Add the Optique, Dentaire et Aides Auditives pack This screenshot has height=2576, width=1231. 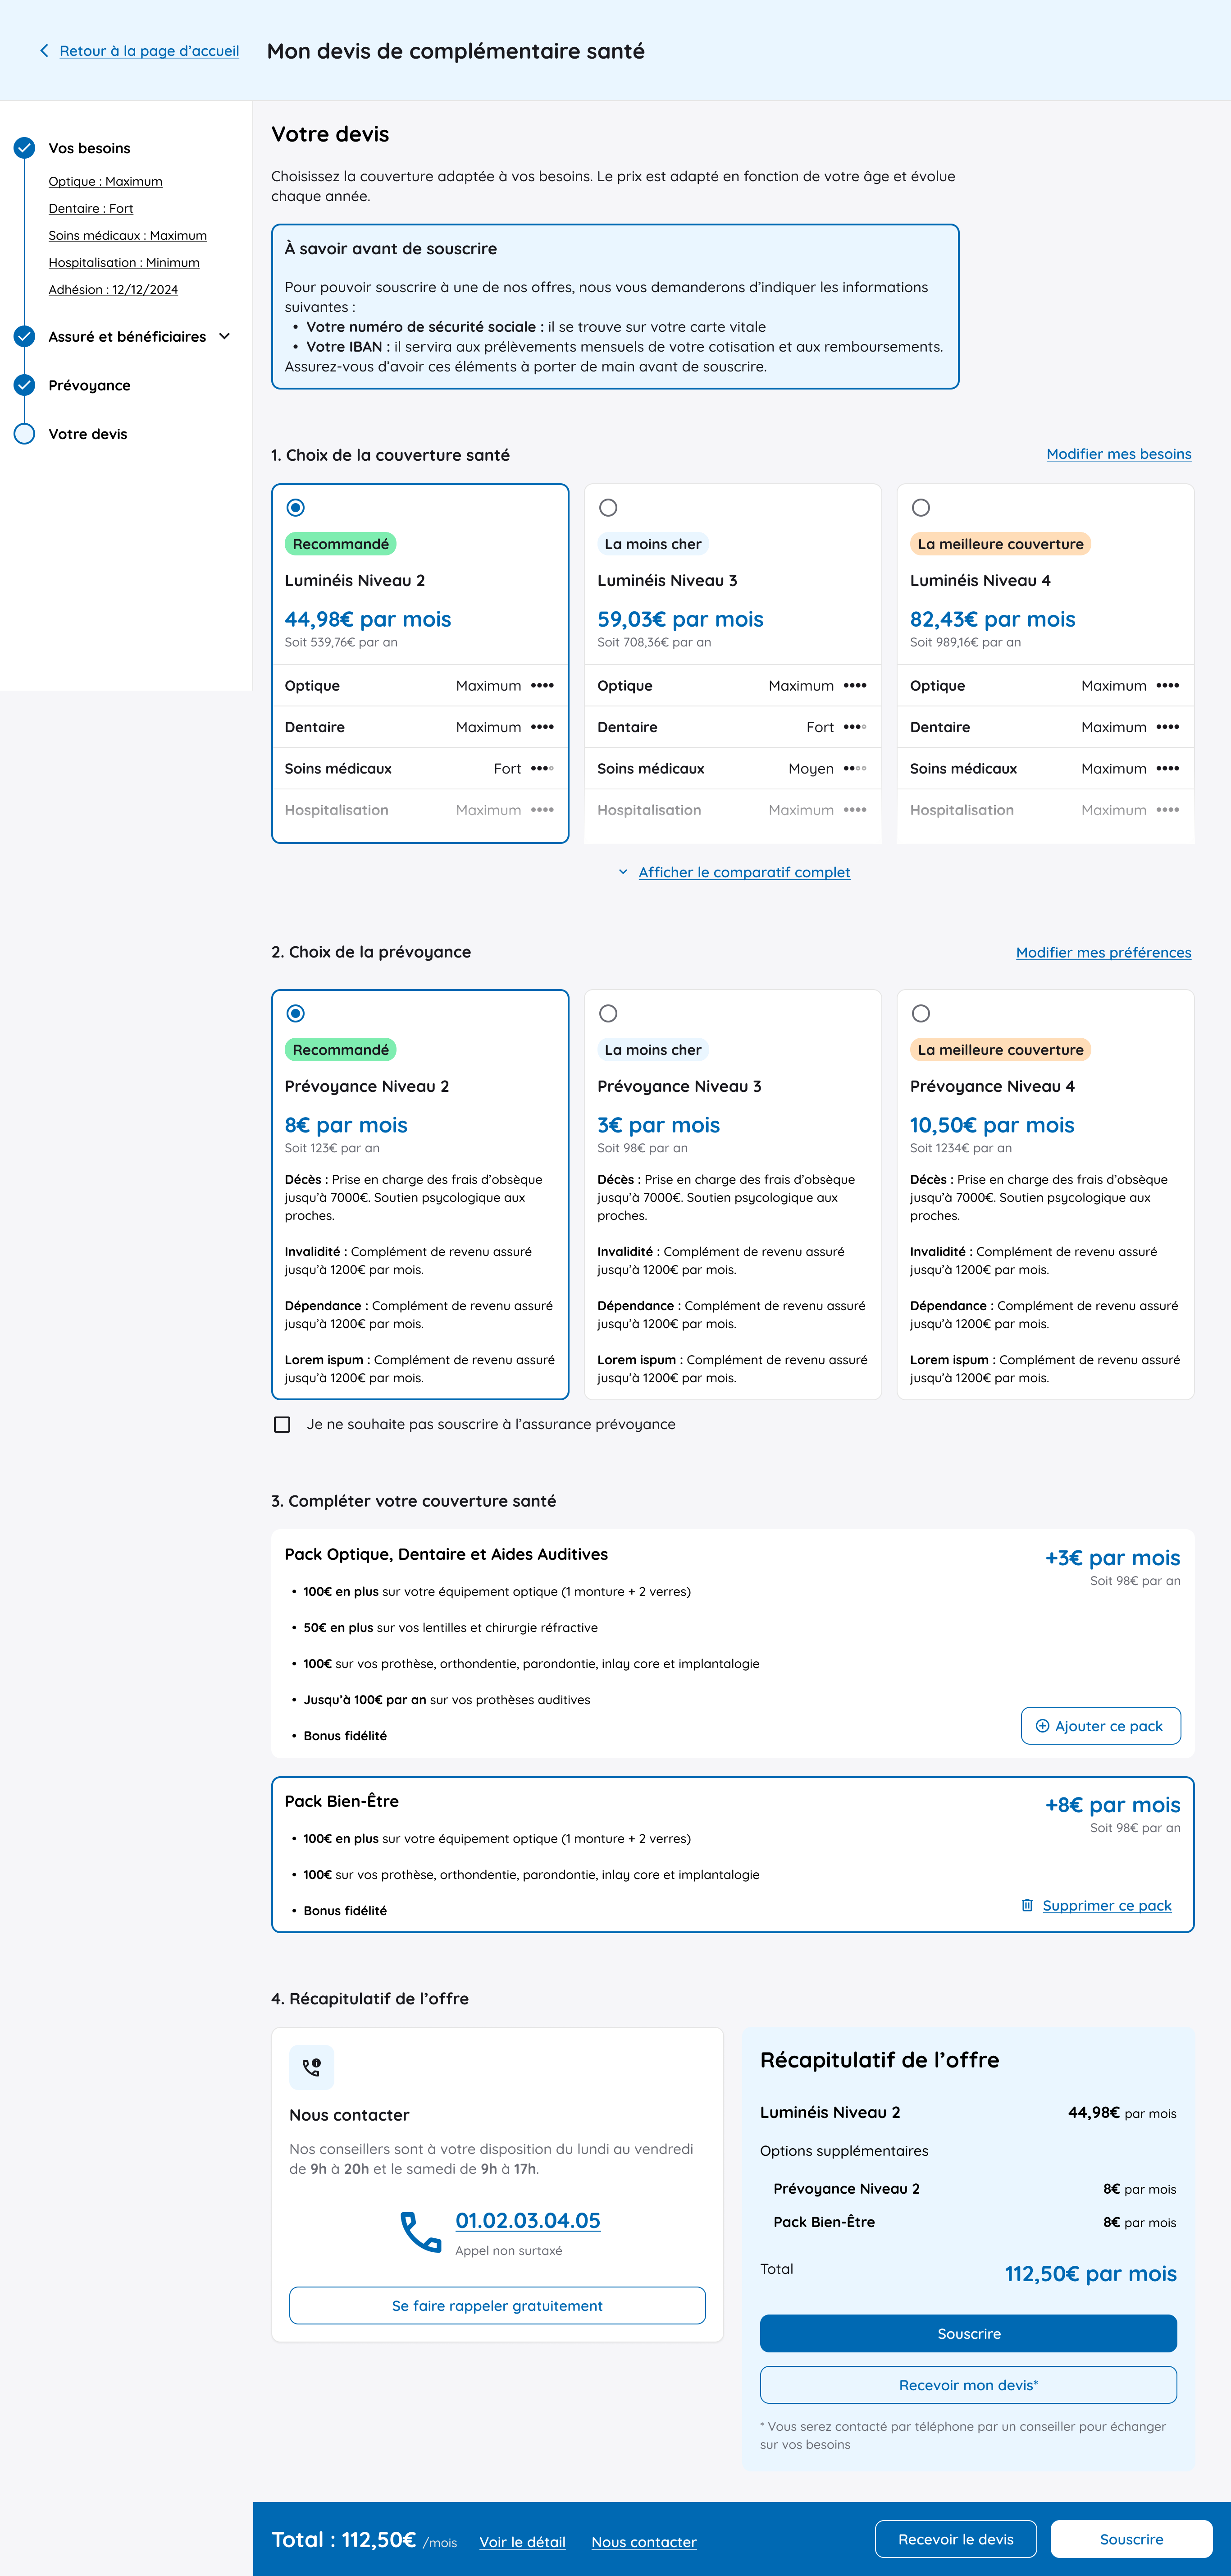pyautogui.click(x=1101, y=1726)
